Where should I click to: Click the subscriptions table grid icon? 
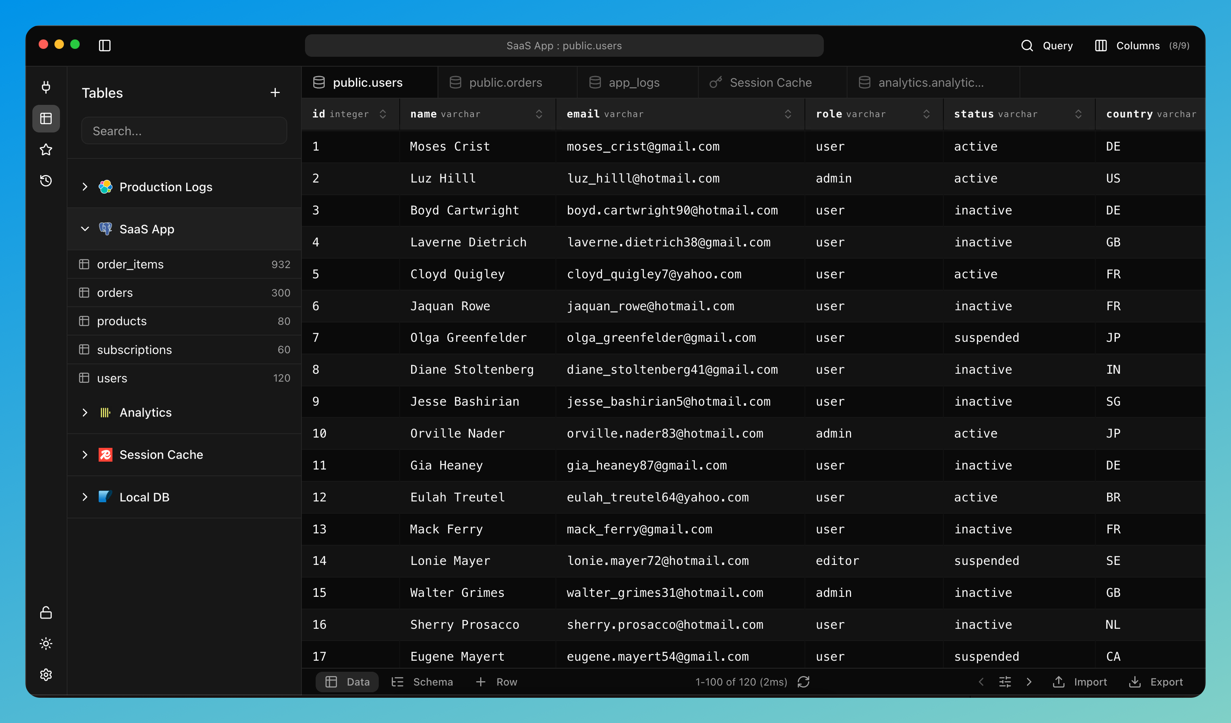point(84,350)
